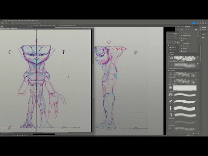Image resolution: width=208 pixels, height=156 pixels.
Task: Toggle the Scrubby Zoom checkbox
Action: click(x=34, y=23)
